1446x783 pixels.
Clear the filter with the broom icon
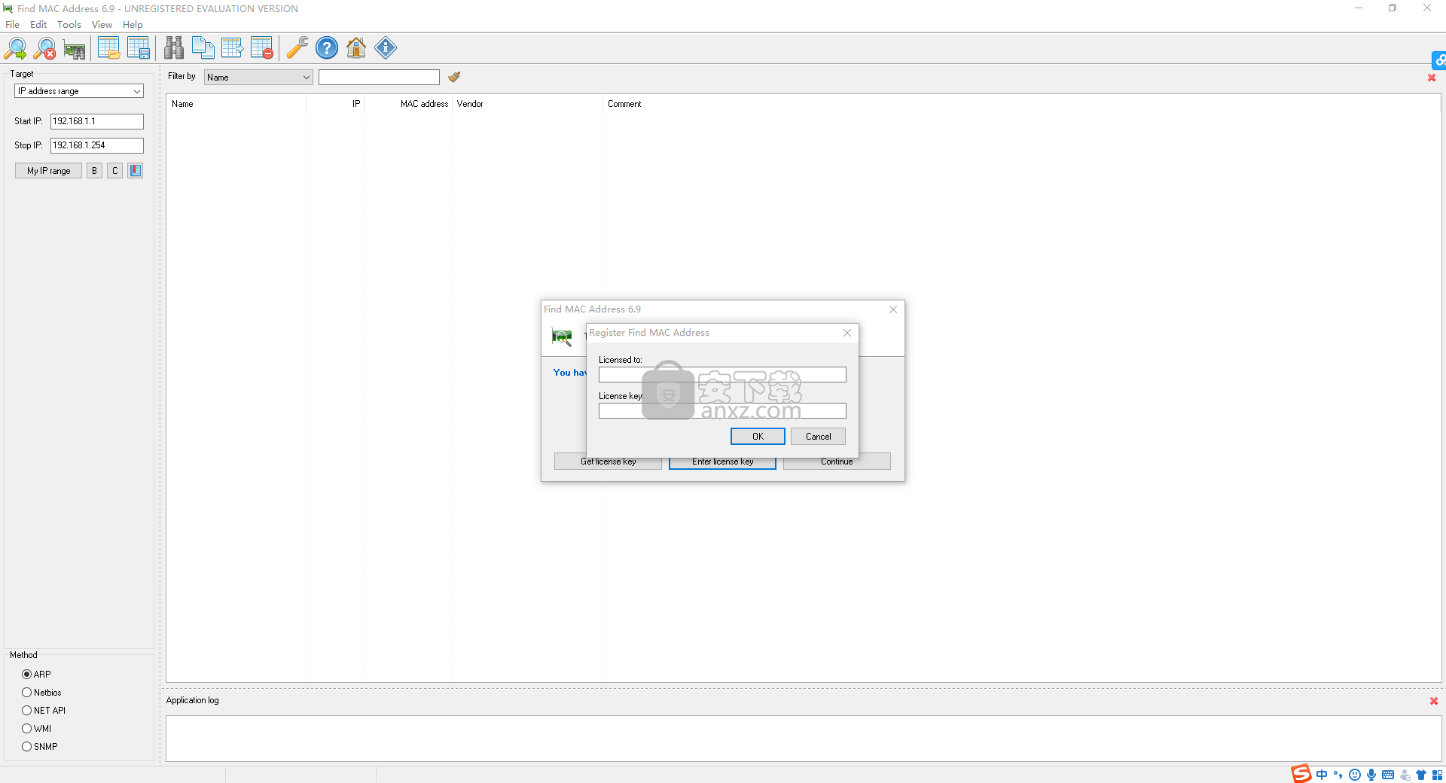[454, 77]
